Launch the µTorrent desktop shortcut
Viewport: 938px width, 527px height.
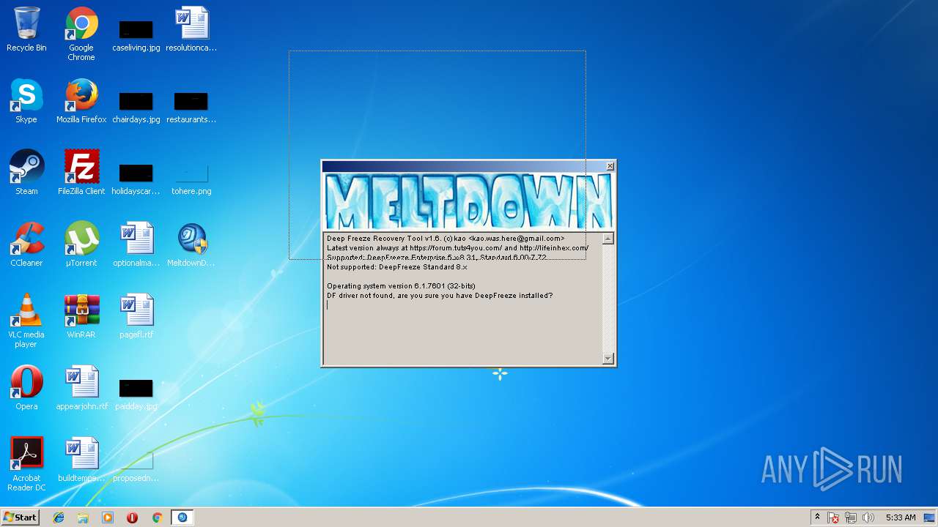coord(81,244)
